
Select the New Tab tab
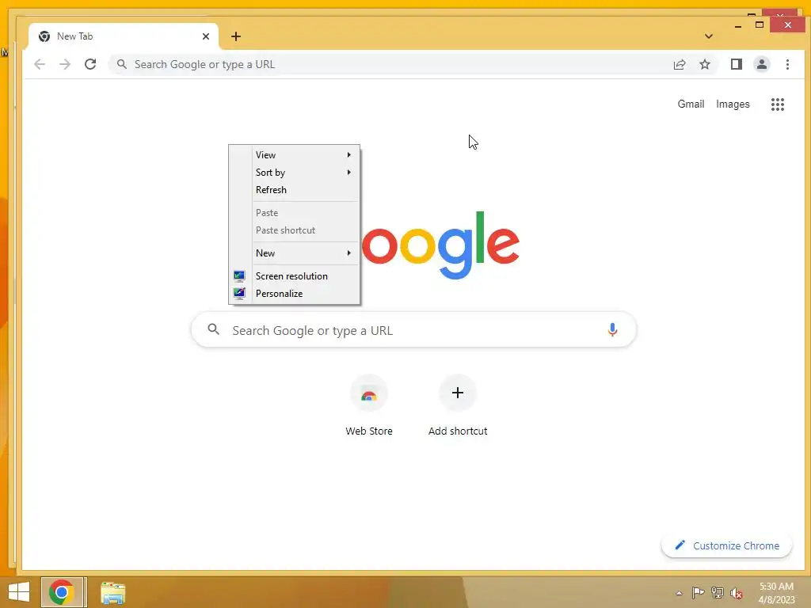pos(124,36)
